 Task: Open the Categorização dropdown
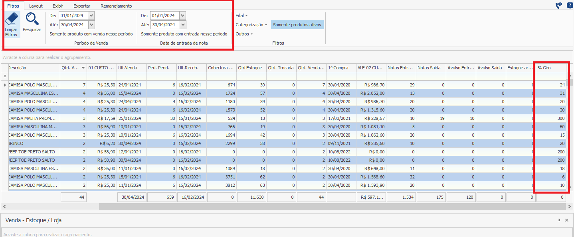pos(251,25)
